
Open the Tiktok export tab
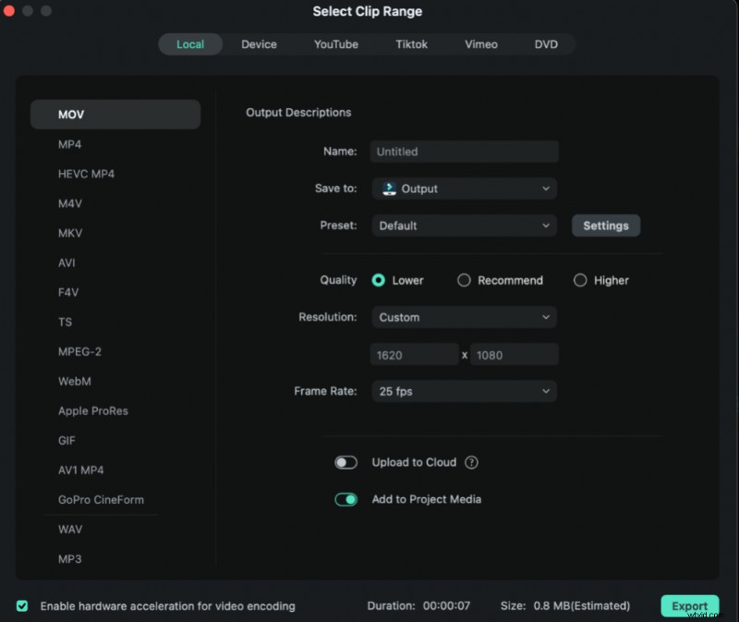pyautogui.click(x=411, y=43)
